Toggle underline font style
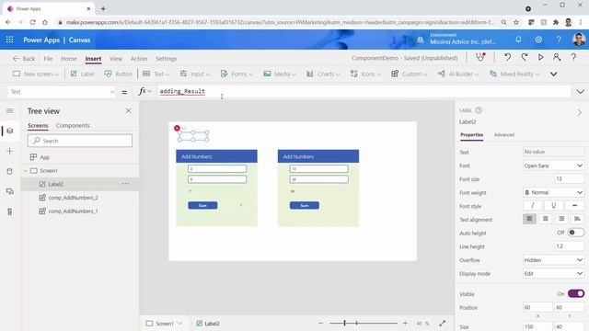Image resolution: width=589 pixels, height=331 pixels. [x=553, y=205]
